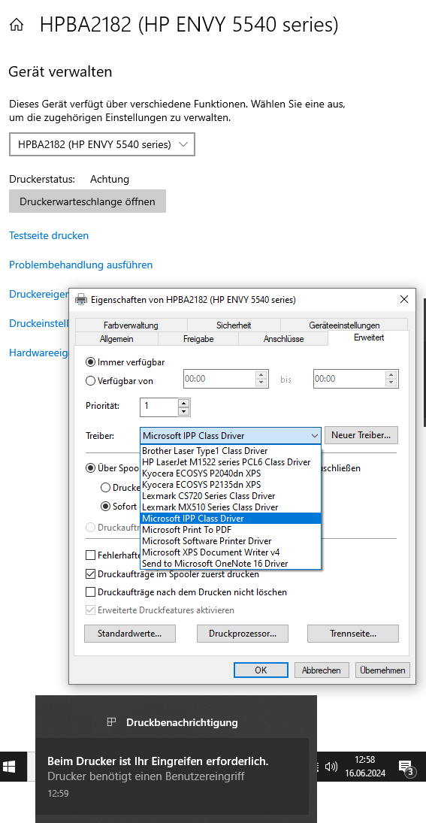The width and height of the screenshot is (426, 823).
Task: Click the home icon in Settings
Action: tap(17, 25)
